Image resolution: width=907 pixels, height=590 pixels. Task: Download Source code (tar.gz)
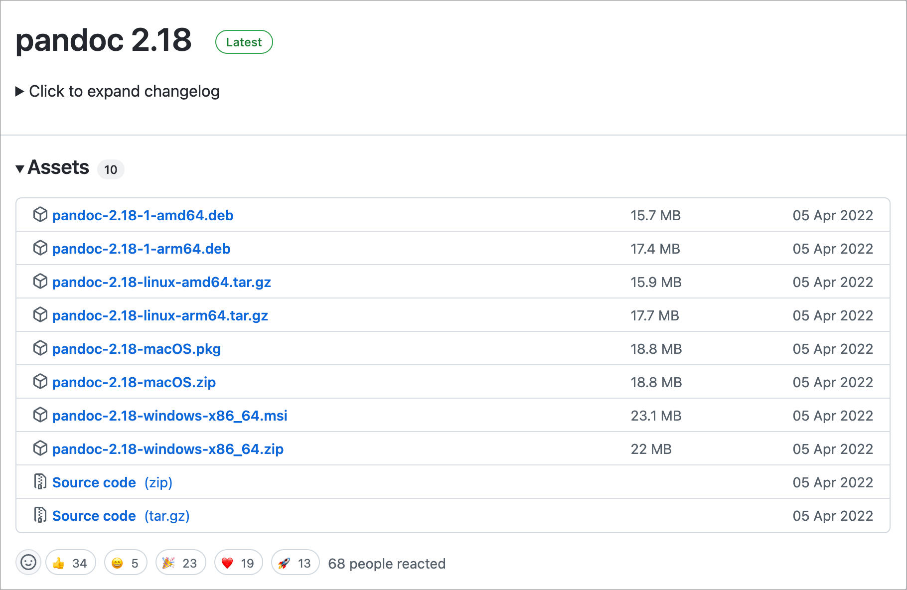coord(121,516)
